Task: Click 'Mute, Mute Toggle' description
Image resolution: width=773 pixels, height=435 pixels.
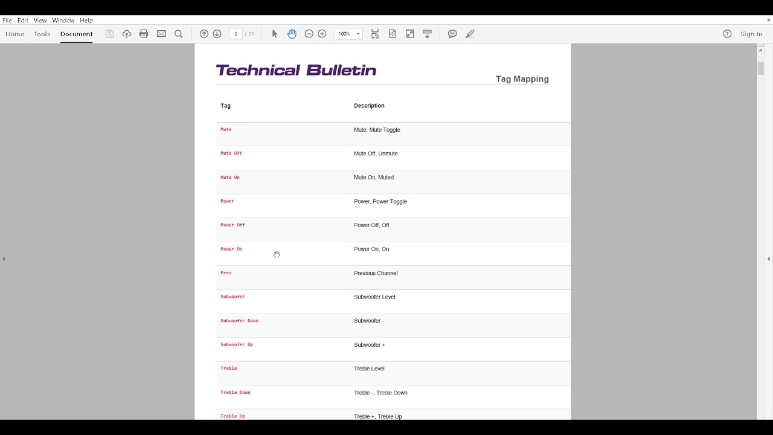Action: click(377, 130)
